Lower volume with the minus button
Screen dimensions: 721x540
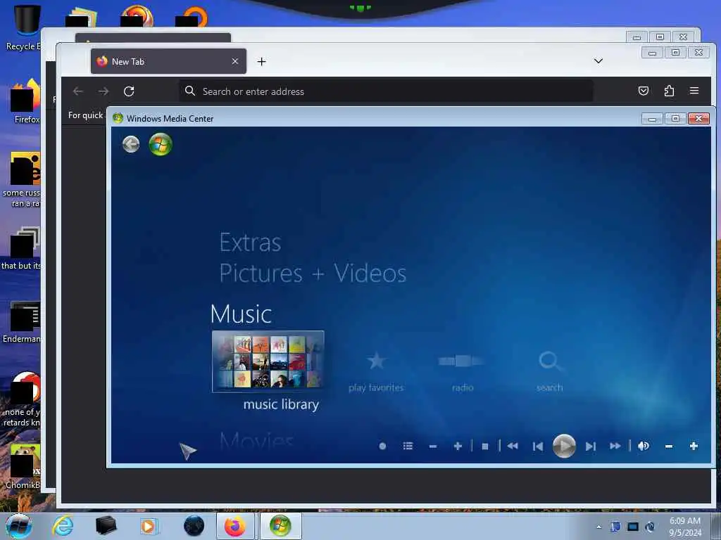pyautogui.click(x=669, y=446)
